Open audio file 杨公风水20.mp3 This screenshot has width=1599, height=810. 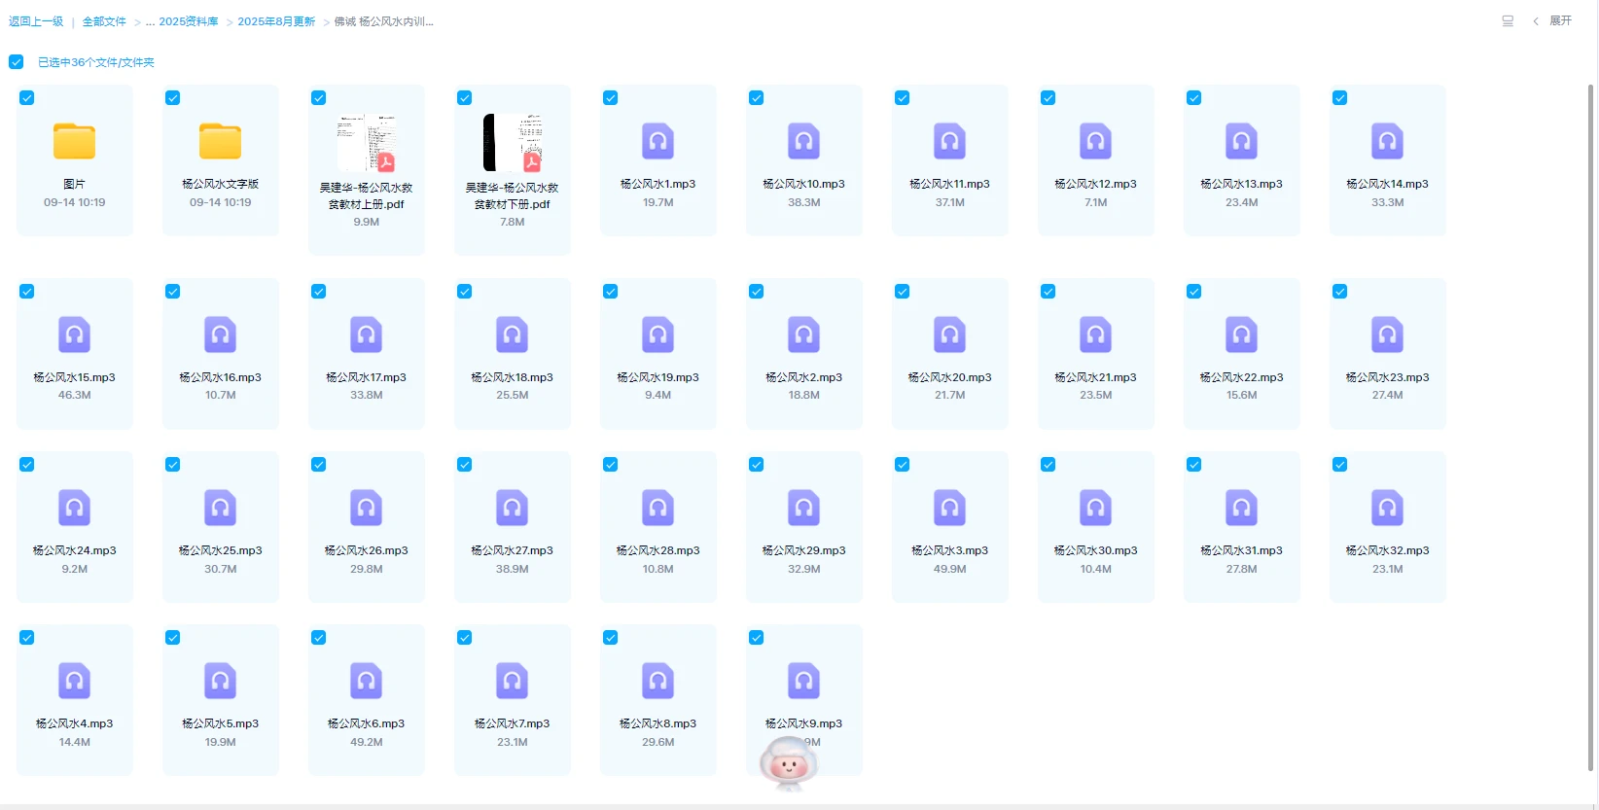pos(949,335)
